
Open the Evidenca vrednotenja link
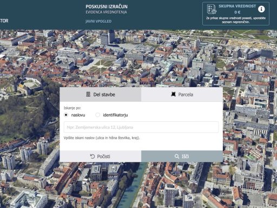(x=106, y=12)
